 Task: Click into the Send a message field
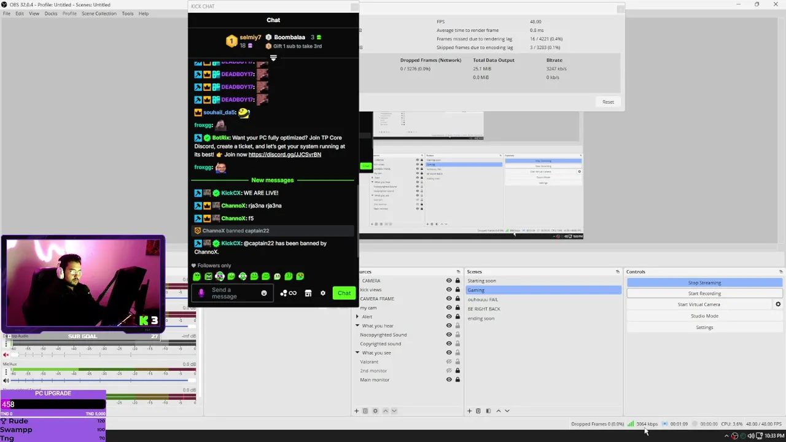[x=232, y=293]
